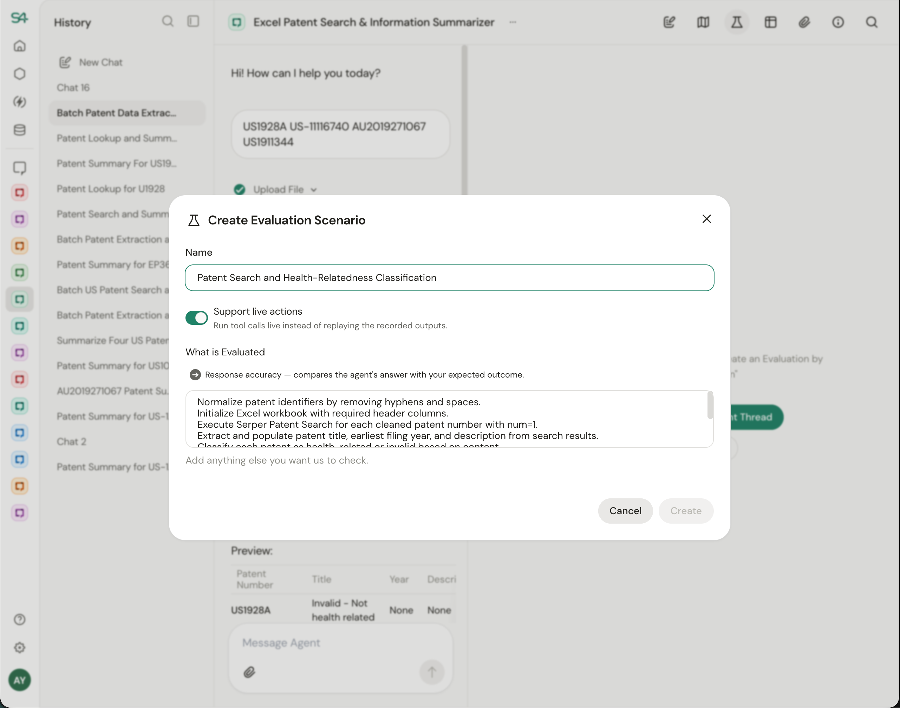Open the Chat 16 history item
900x708 pixels.
tap(73, 87)
